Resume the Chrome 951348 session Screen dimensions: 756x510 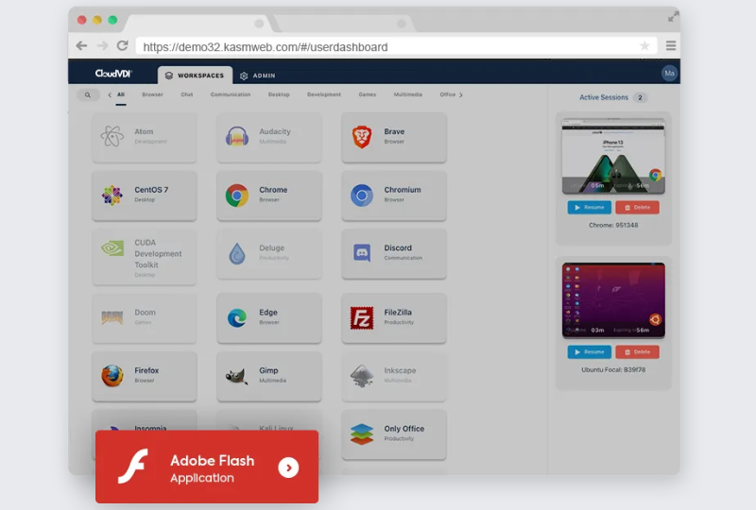589,207
